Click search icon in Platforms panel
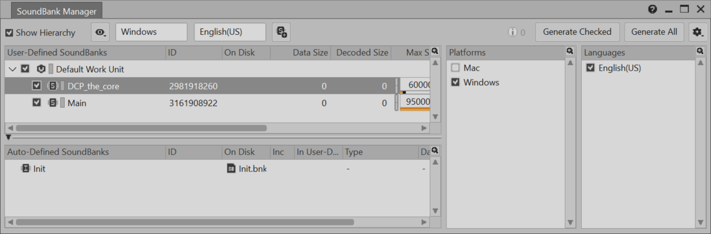Image resolution: width=711 pixels, height=234 pixels. (570, 51)
